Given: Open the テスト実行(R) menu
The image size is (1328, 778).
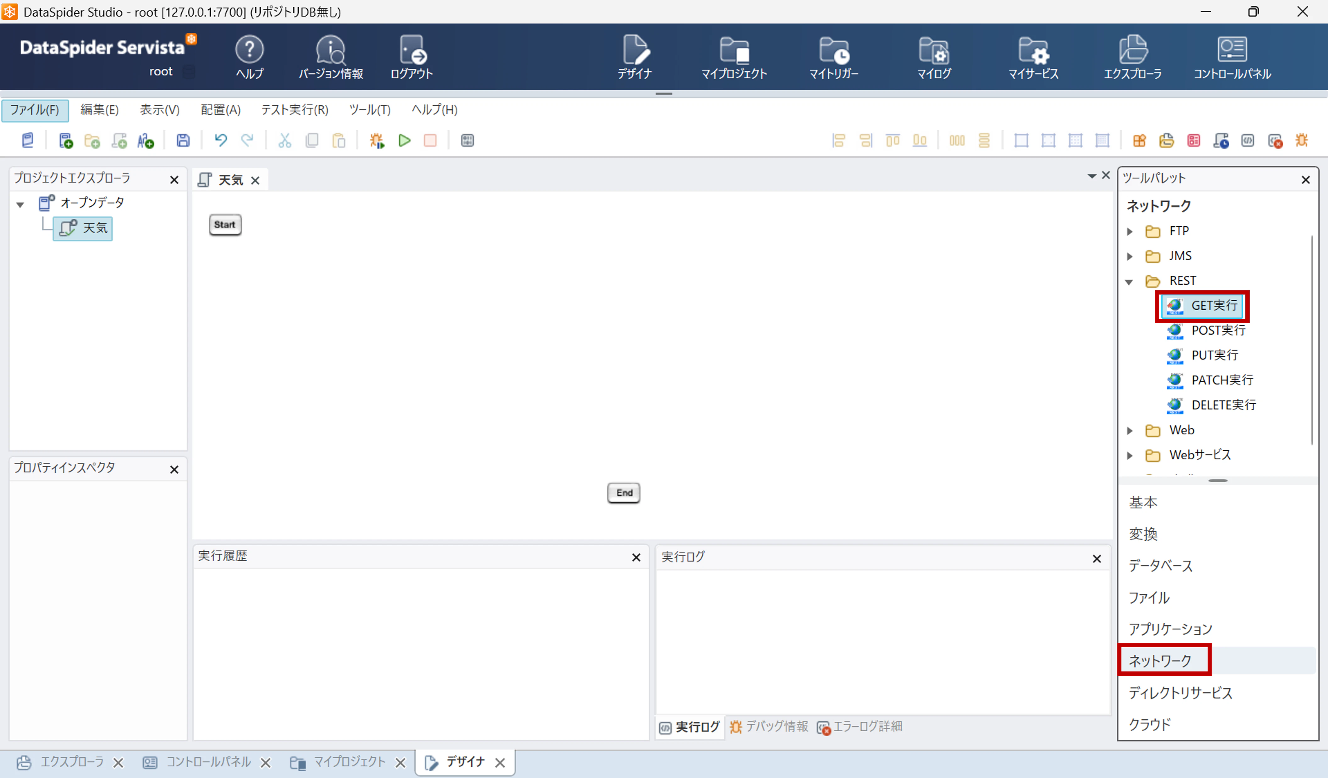Looking at the screenshot, I should [x=295, y=110].
